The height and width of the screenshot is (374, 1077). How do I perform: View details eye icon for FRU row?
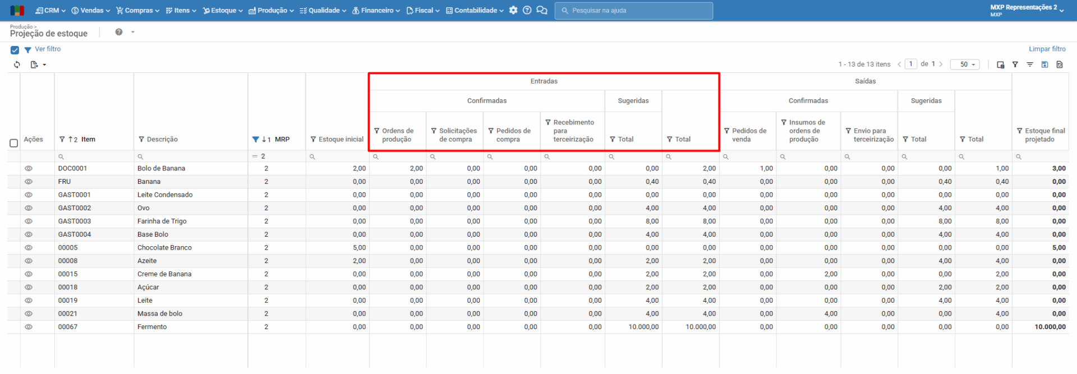click(x=29, y=182)
